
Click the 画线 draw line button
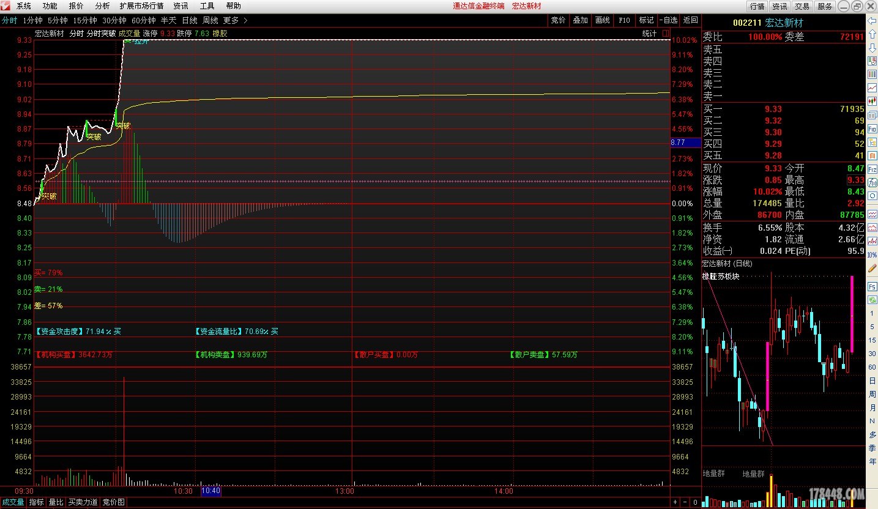[x=602, y=20]
